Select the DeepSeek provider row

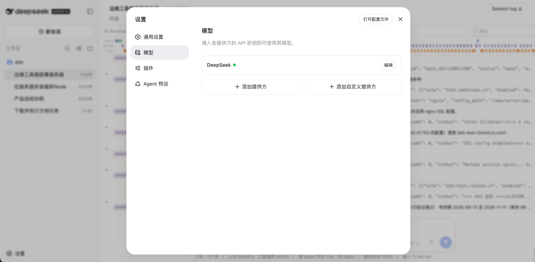(302, 65)
